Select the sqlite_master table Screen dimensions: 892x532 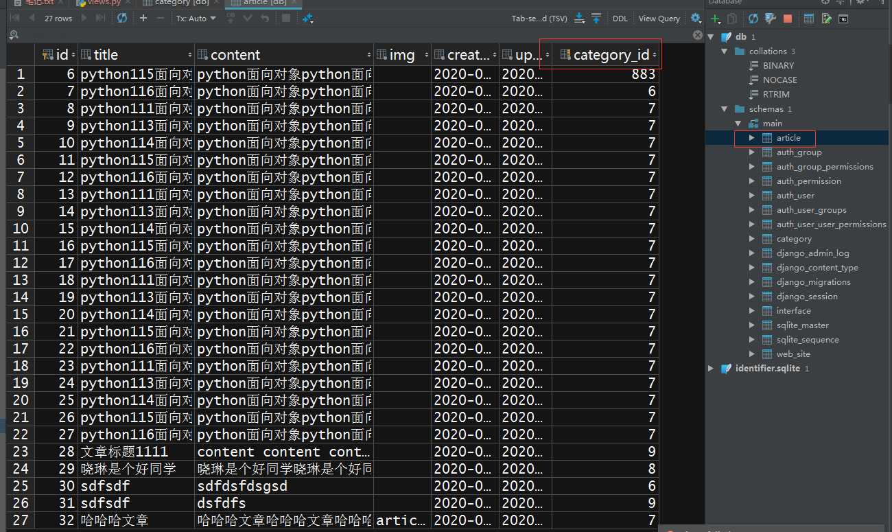802,325
